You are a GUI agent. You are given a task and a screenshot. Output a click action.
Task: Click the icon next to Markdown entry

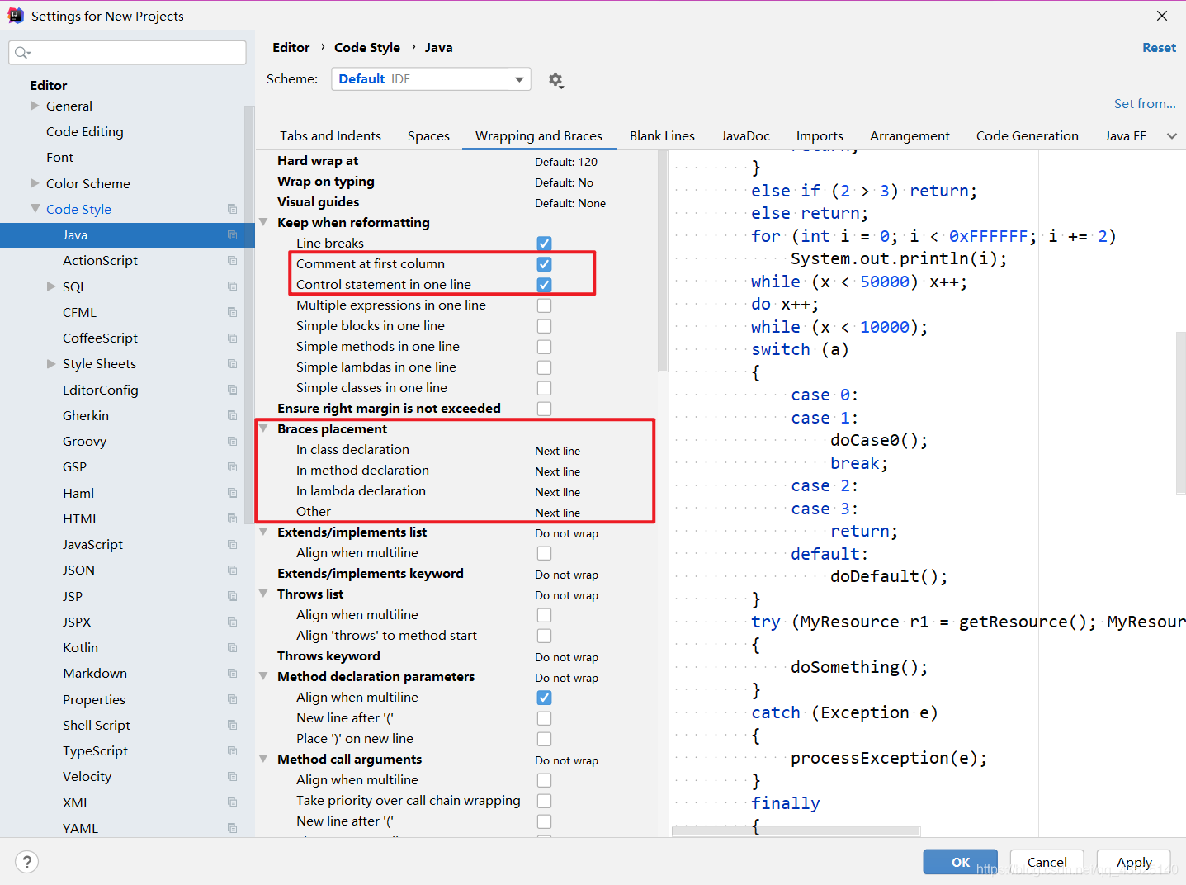point(232,673)
